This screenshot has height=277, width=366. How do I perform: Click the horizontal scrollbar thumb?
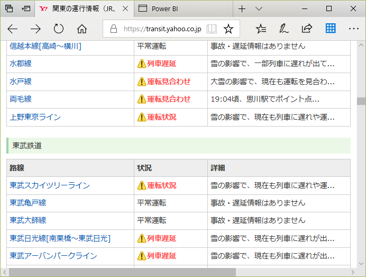coord(122,272)
